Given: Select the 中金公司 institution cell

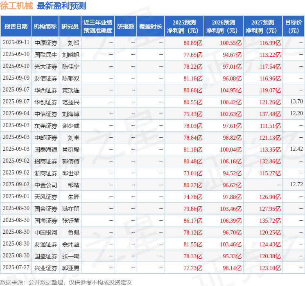Looking at the screenshot, I should (46, 185).
